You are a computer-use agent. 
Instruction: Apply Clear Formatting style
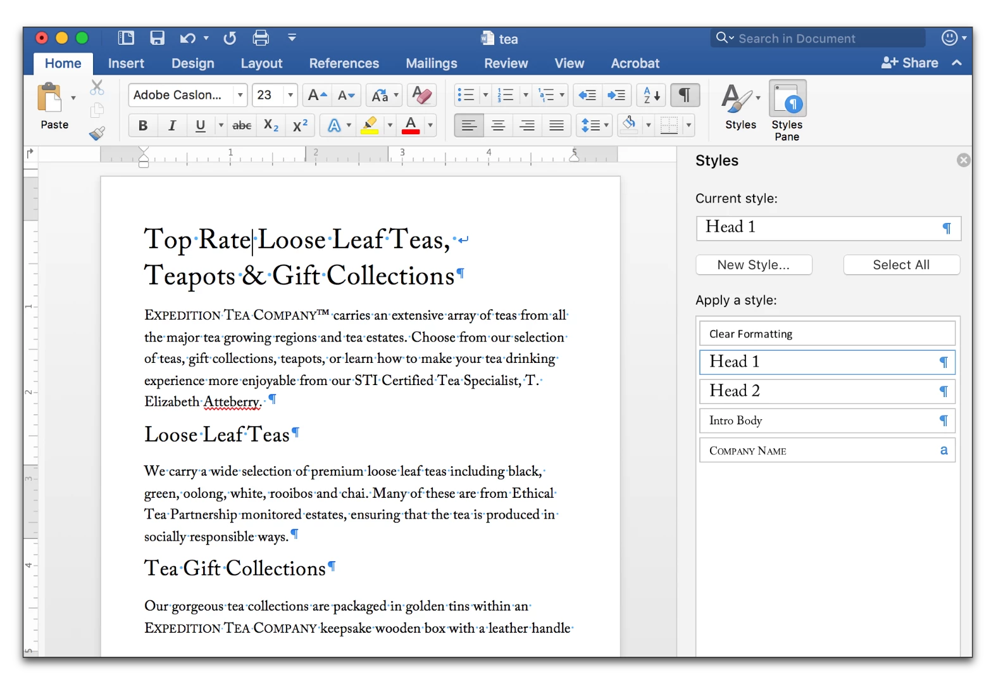click(827, 334)
